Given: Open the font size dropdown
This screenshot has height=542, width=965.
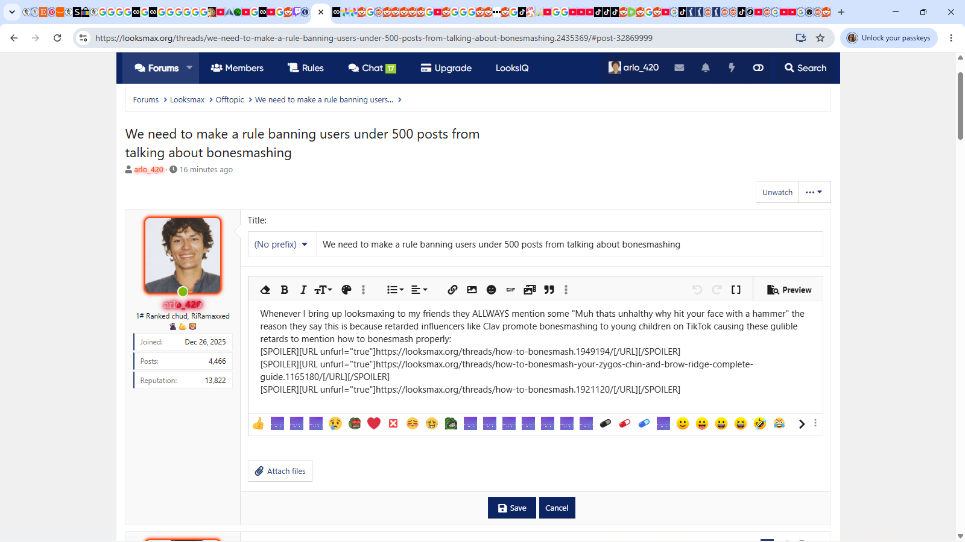Looking at the screenshot, I should pyautogui.click(x=323, y=290).
